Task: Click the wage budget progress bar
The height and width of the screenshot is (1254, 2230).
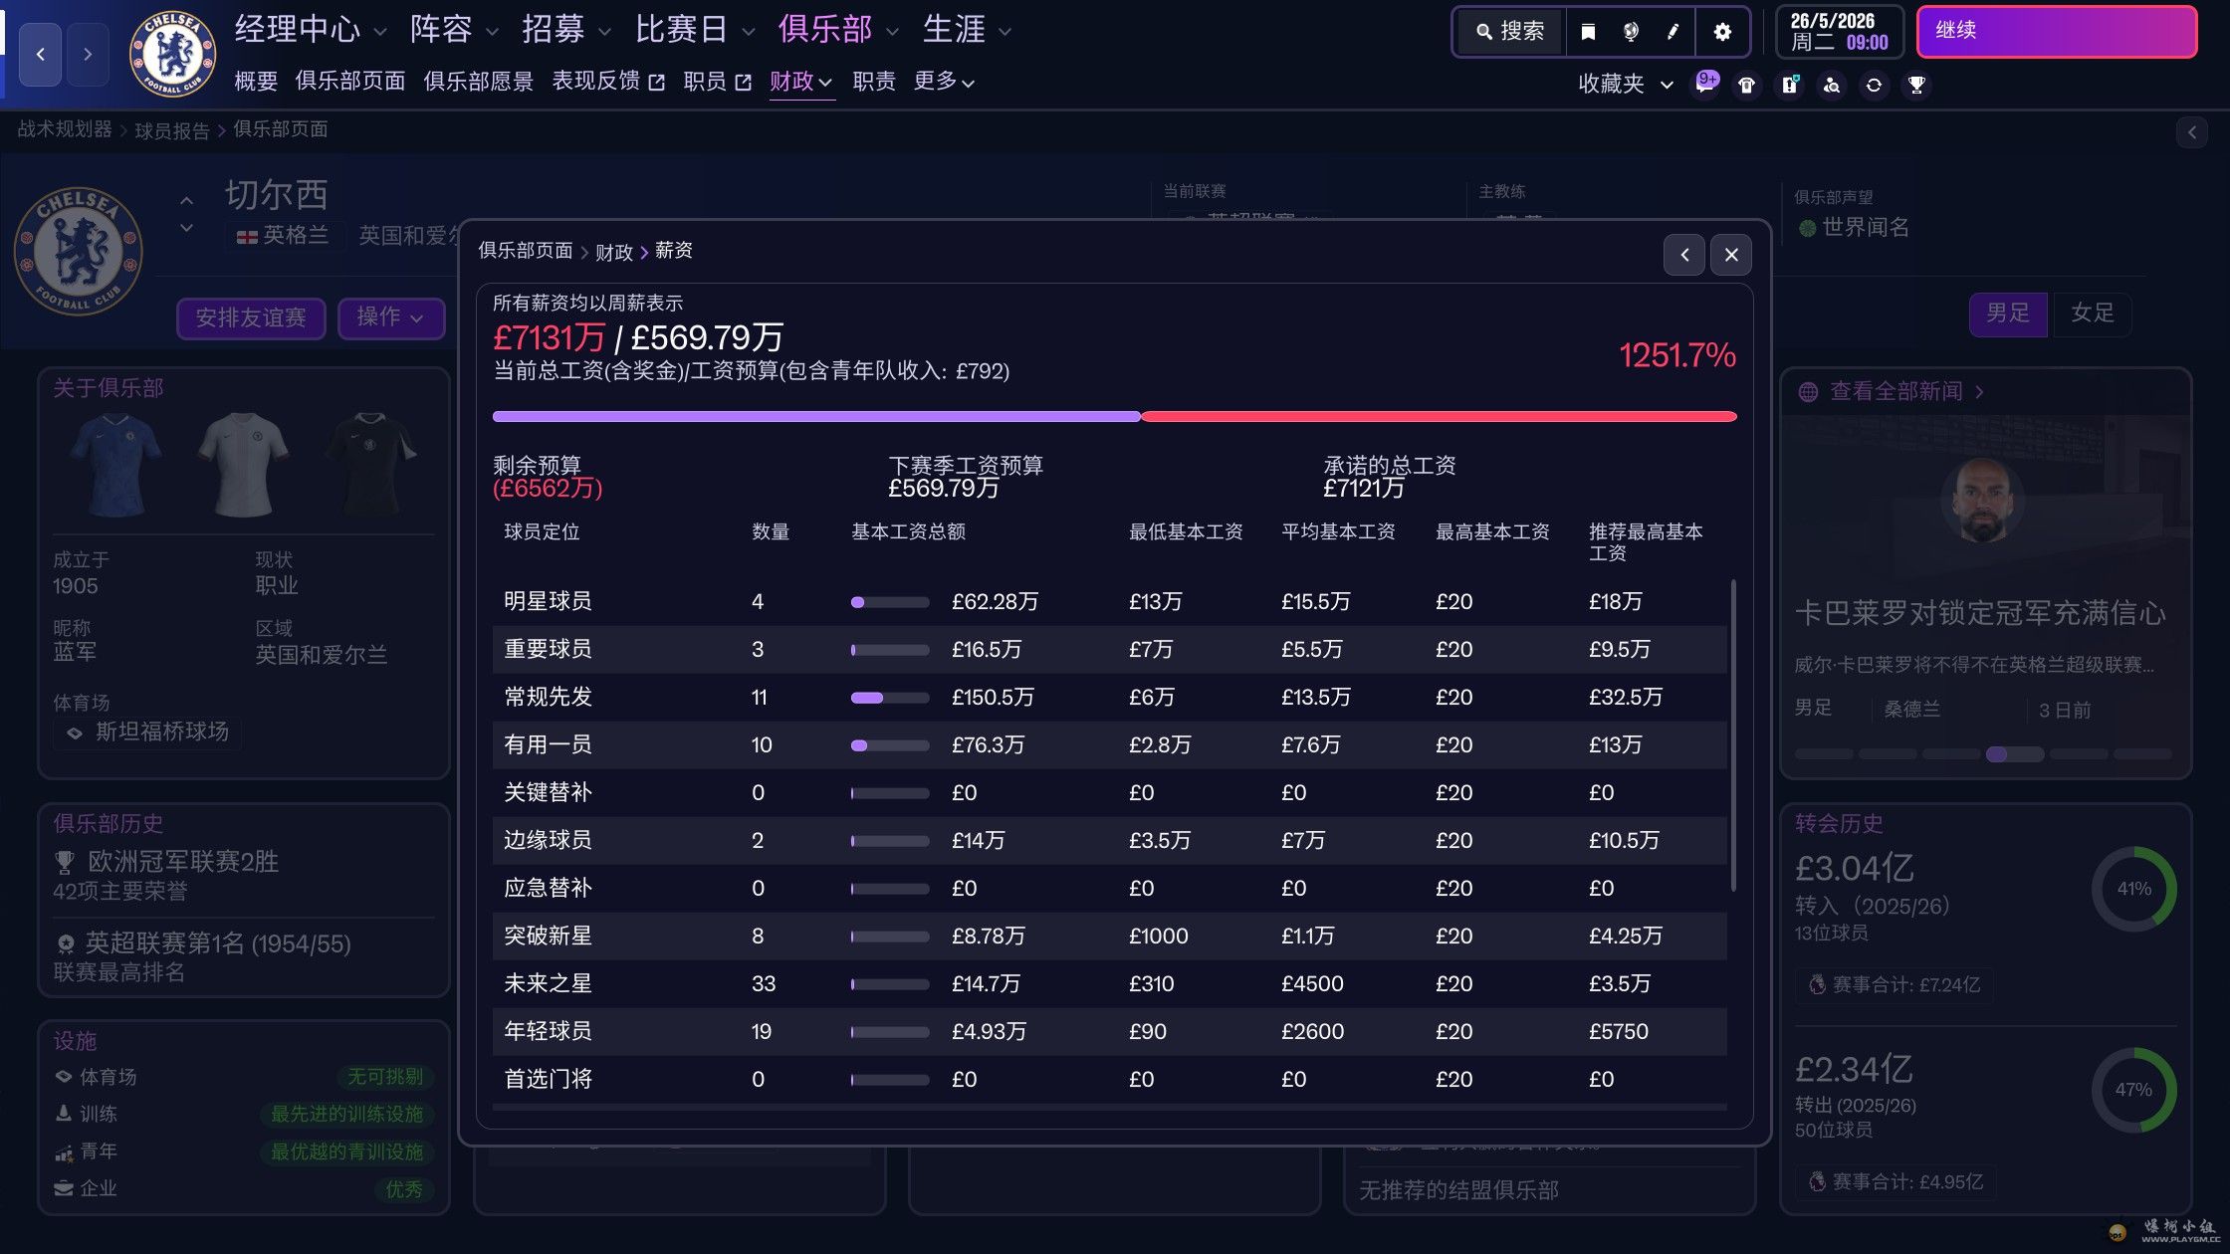Action: click(1113, 417)
